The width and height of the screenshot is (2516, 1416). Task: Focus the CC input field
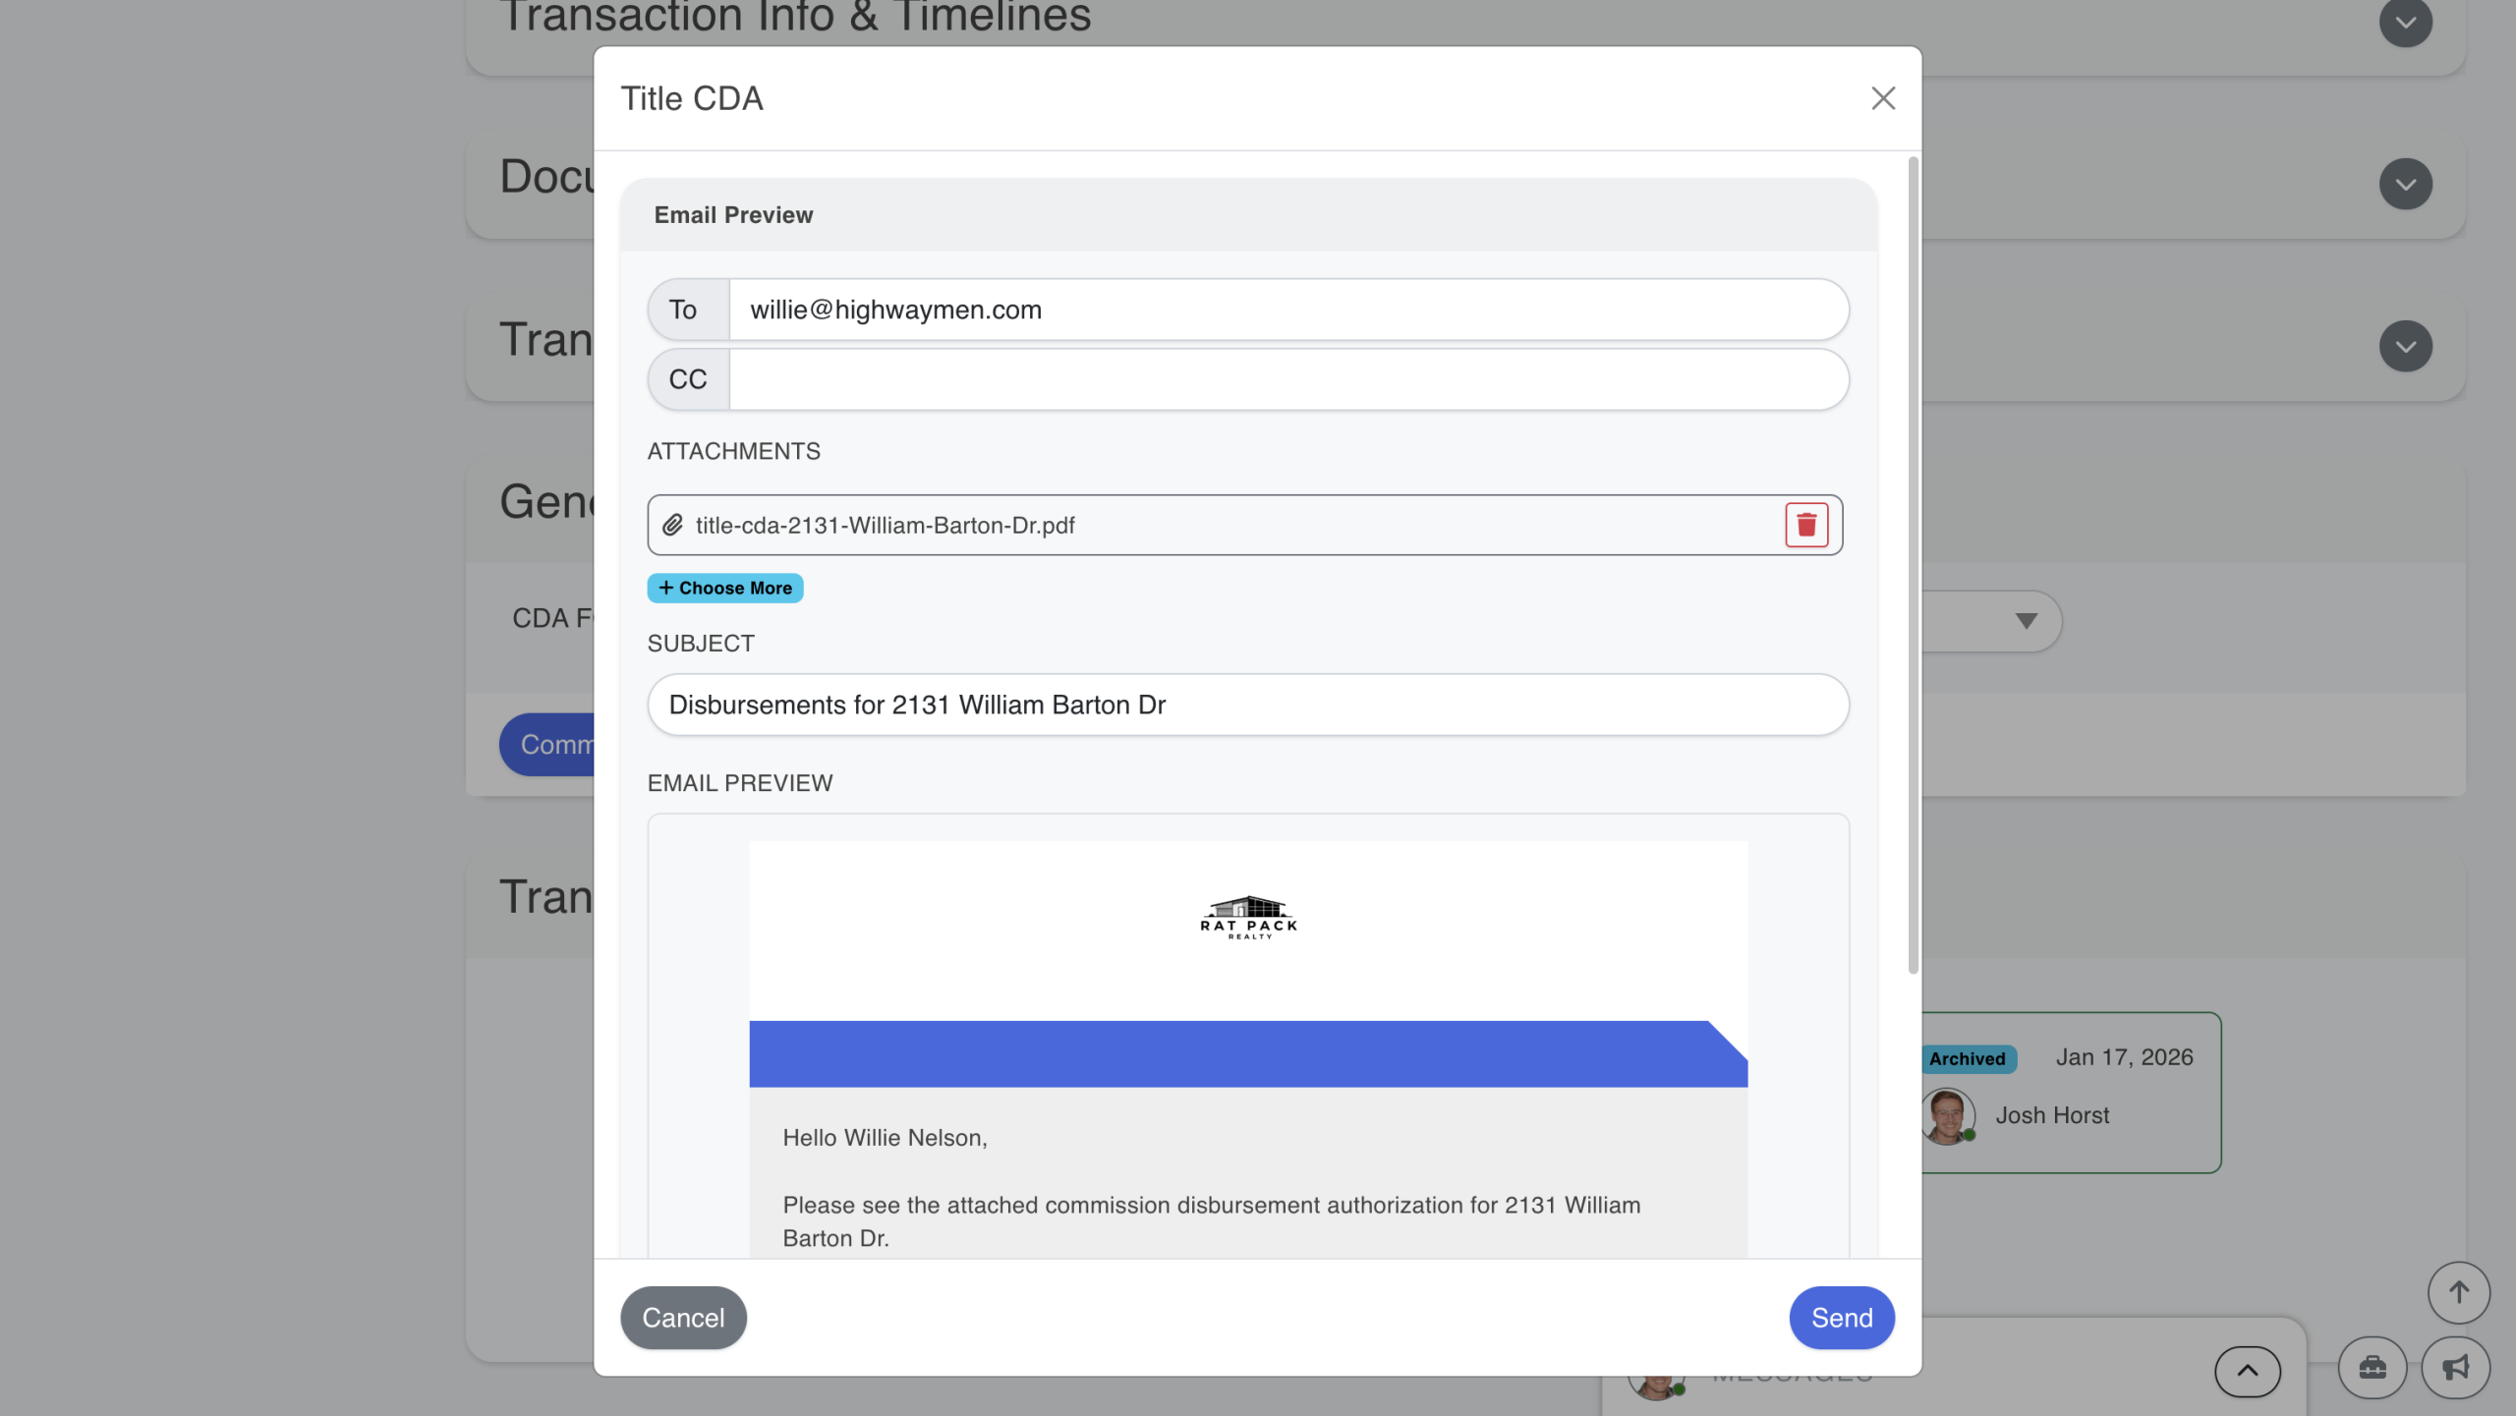pyautogui.click(x=1288, y=379)
